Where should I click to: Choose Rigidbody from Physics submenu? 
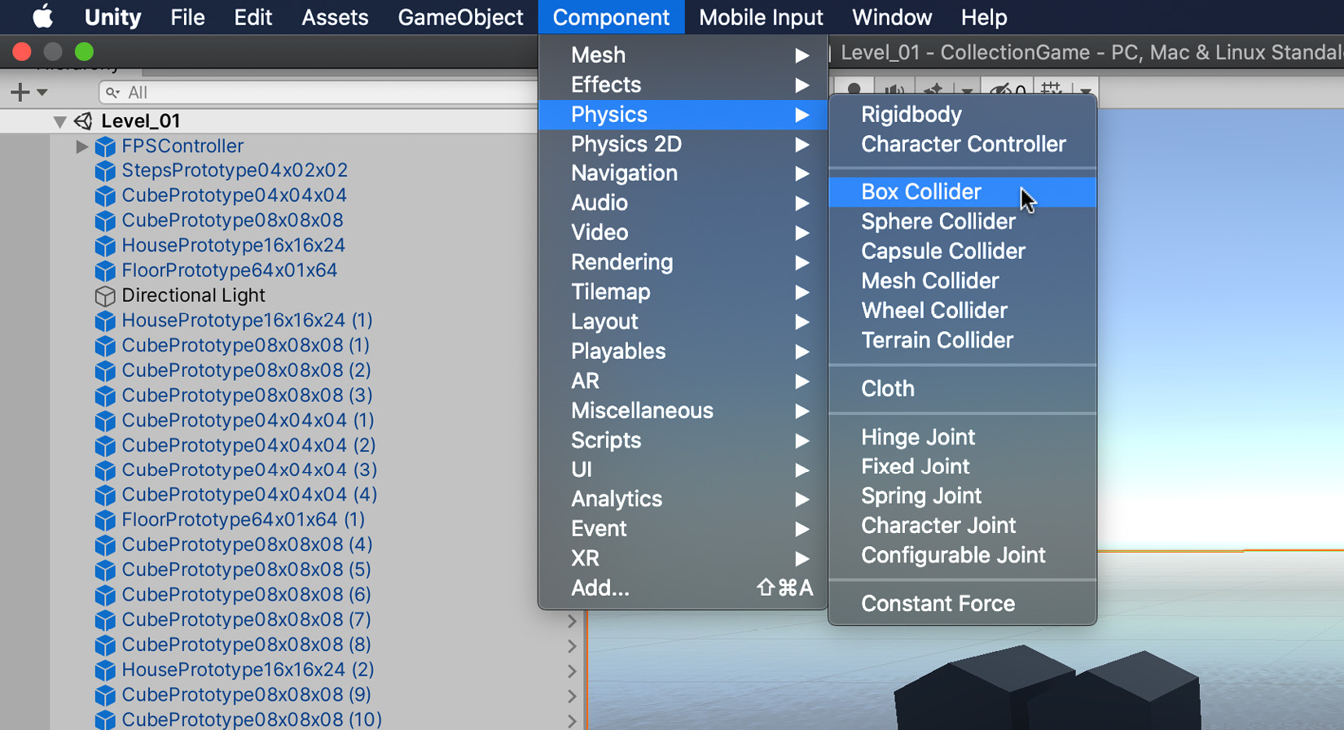coord(962,115)
